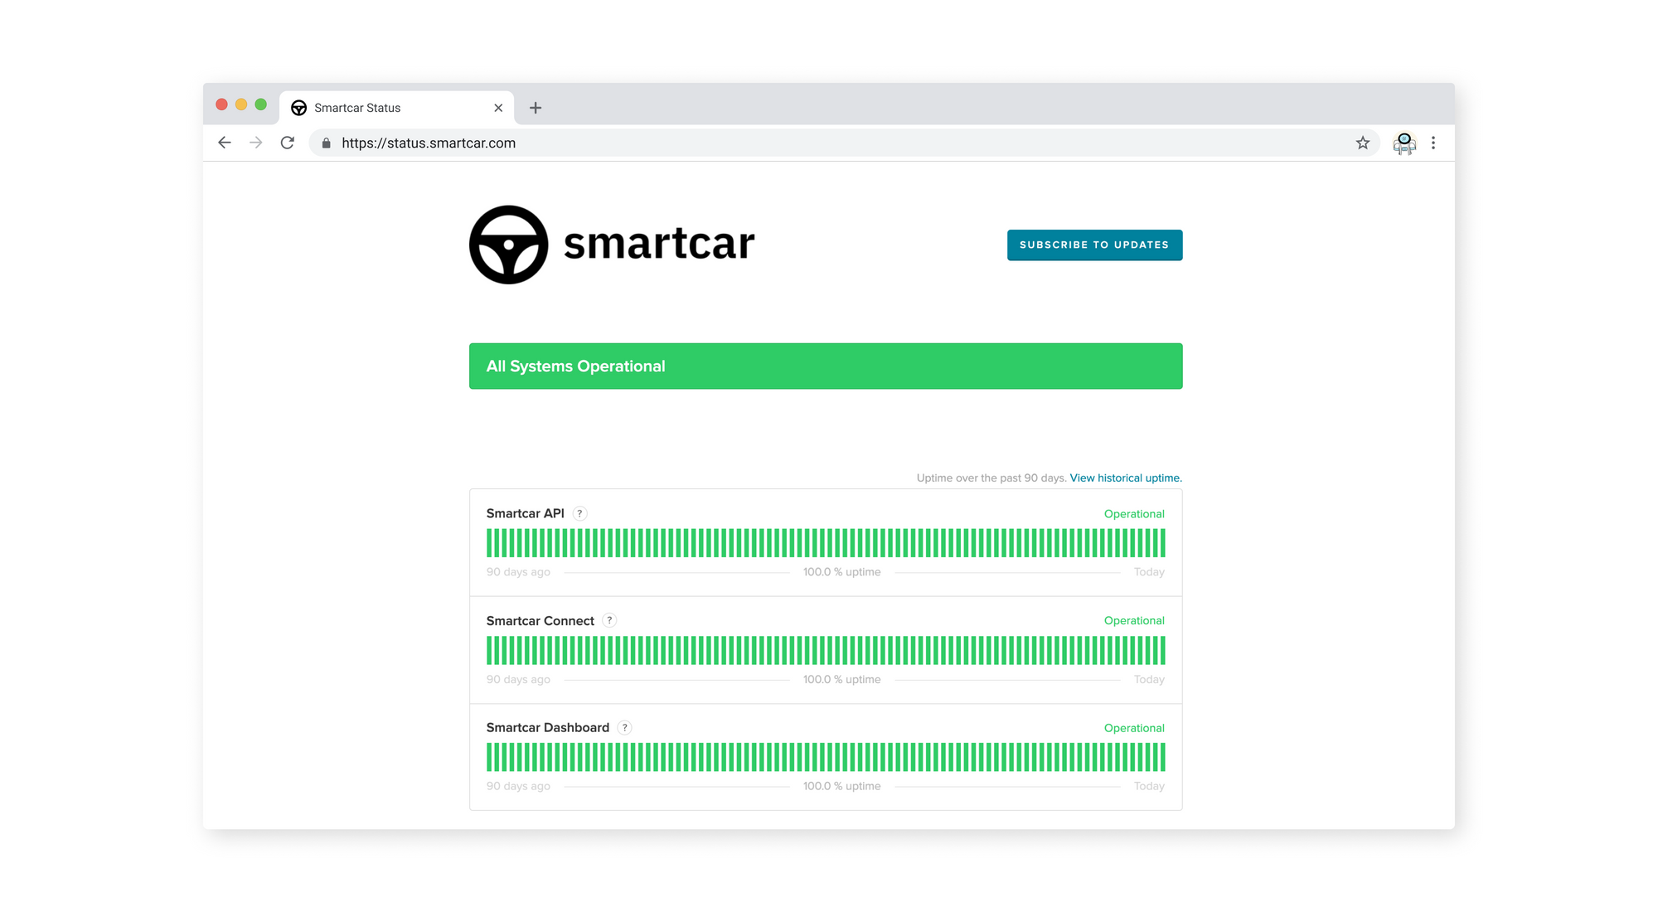Reload the page with the refresh icon

pyautogui.click(x=287, y=143)
